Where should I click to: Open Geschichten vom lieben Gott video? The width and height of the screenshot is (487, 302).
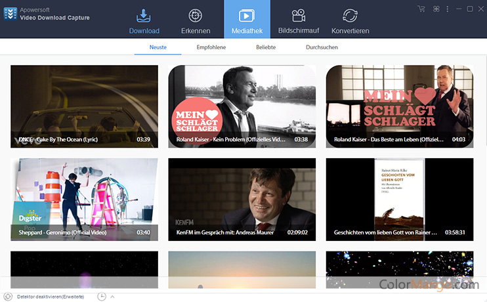coord(400,200)
